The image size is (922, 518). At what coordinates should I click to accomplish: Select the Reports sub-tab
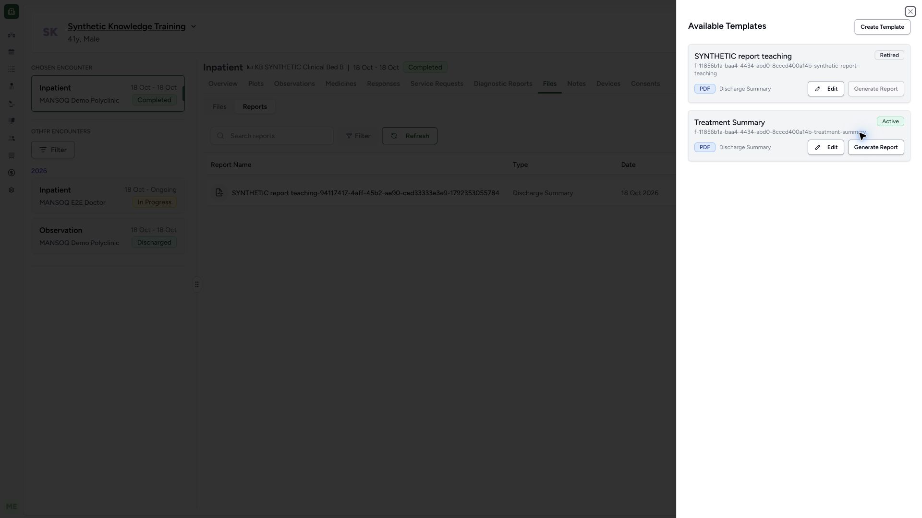tap(255, 106)
